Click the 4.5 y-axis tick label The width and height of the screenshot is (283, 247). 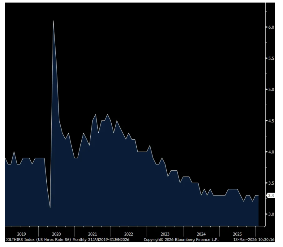tap(271, 121)
